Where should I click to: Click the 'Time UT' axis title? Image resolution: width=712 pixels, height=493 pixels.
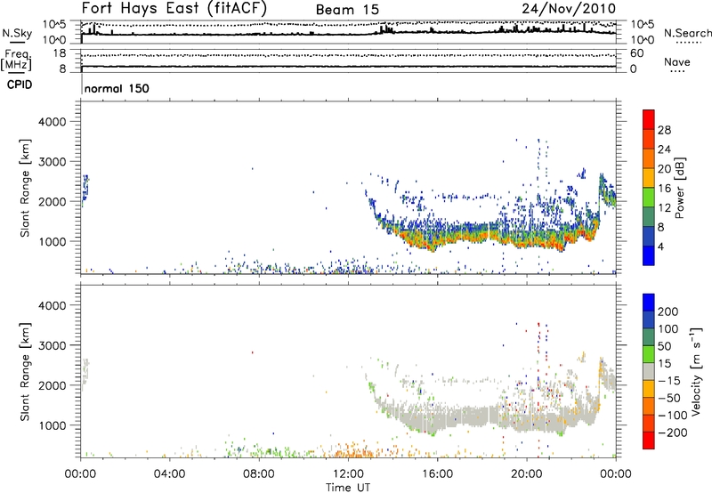(x=348, y=488)
